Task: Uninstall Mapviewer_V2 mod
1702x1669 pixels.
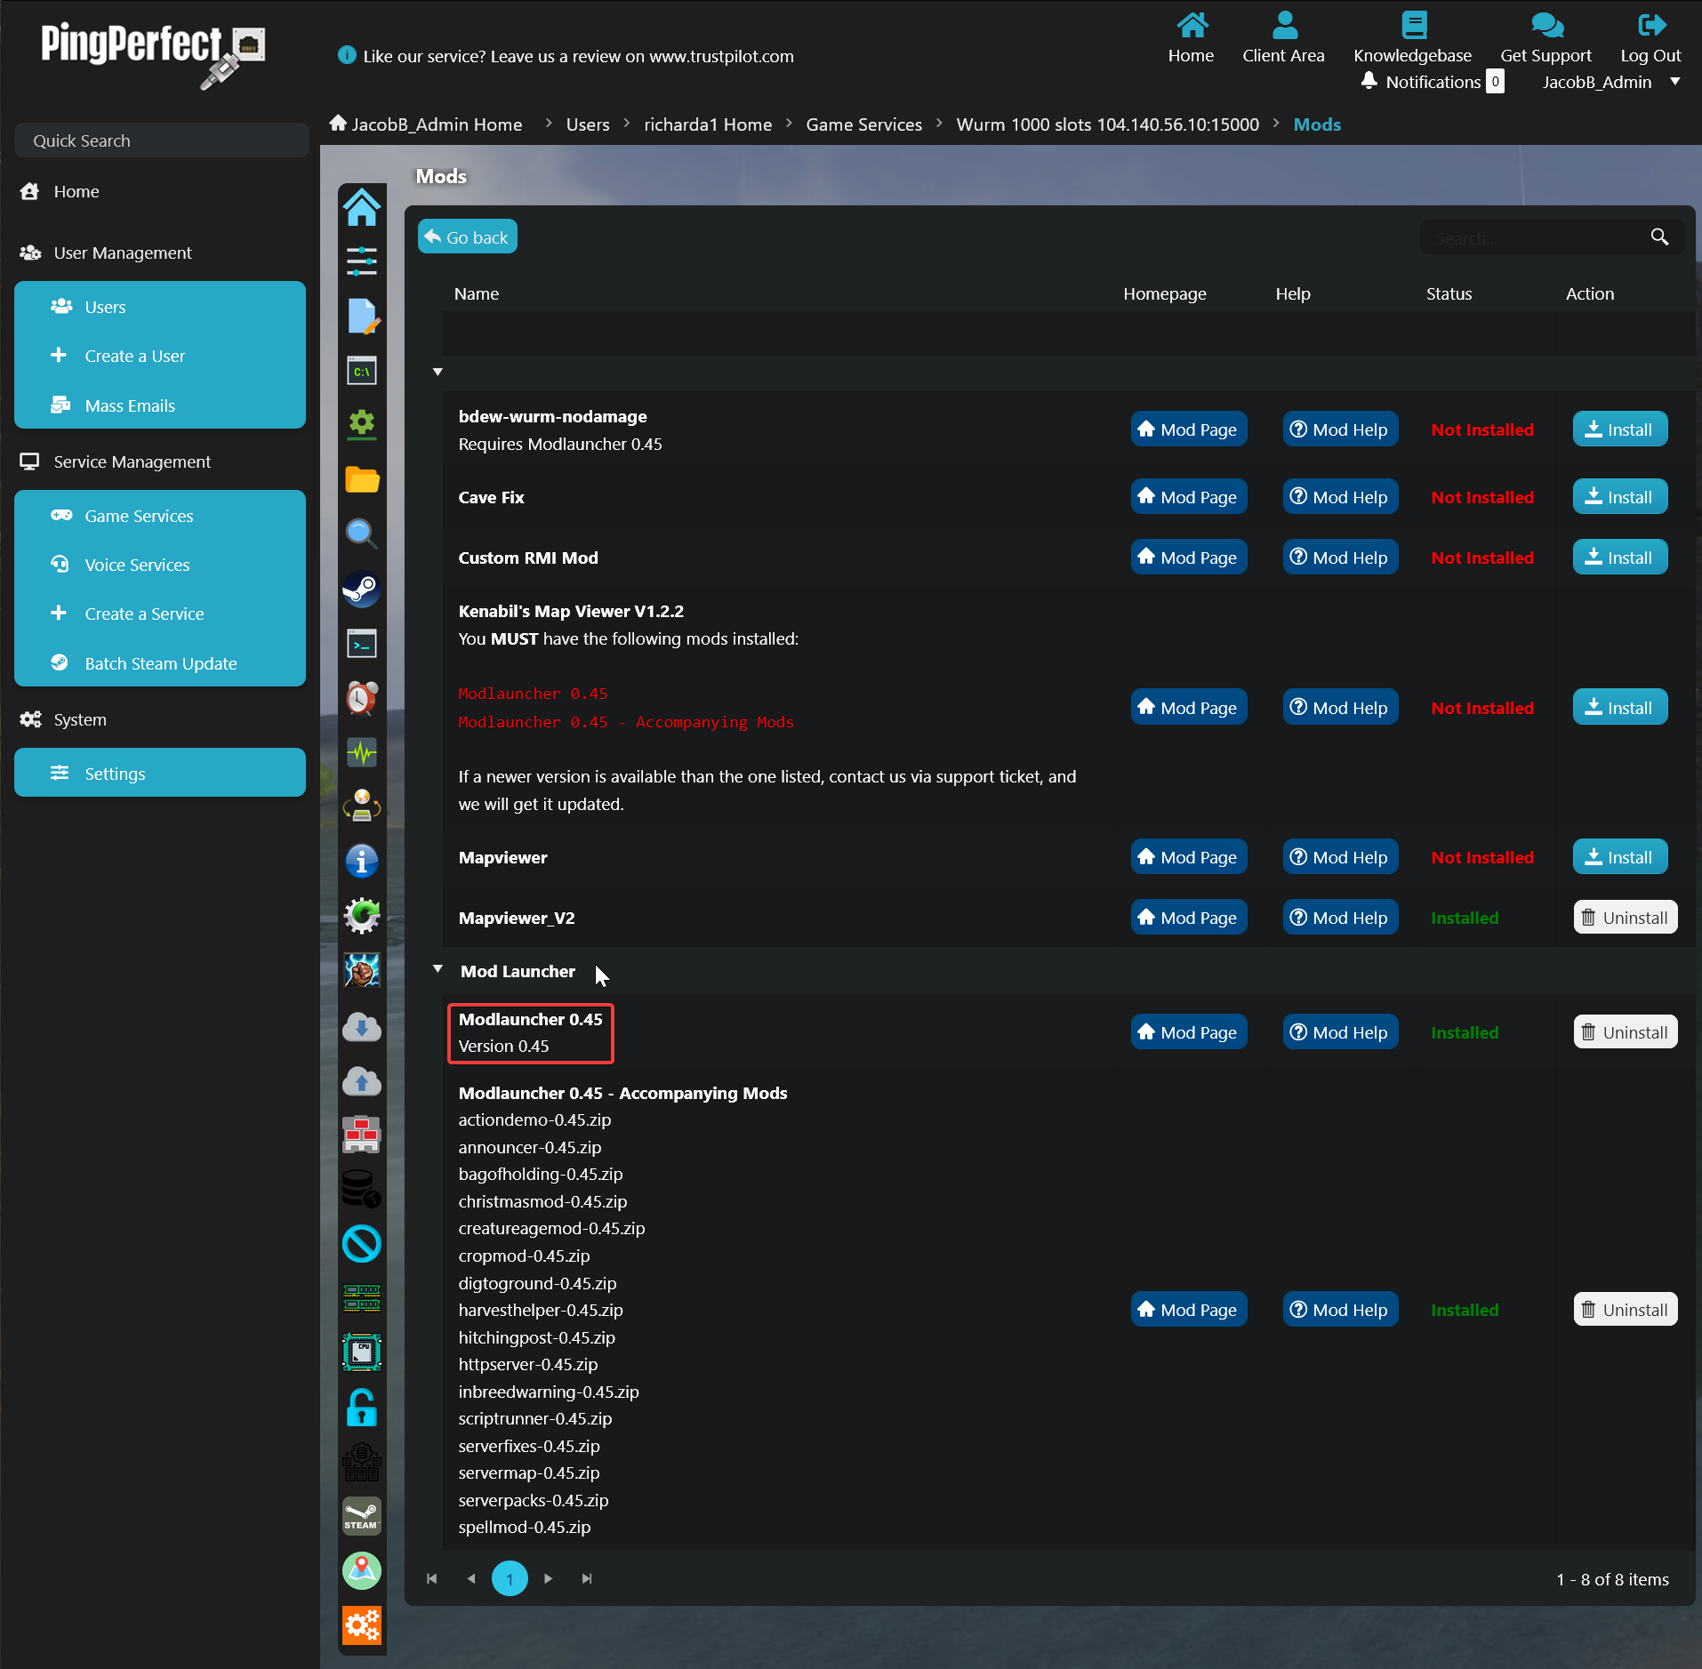Action: (x=1625, y=918)
